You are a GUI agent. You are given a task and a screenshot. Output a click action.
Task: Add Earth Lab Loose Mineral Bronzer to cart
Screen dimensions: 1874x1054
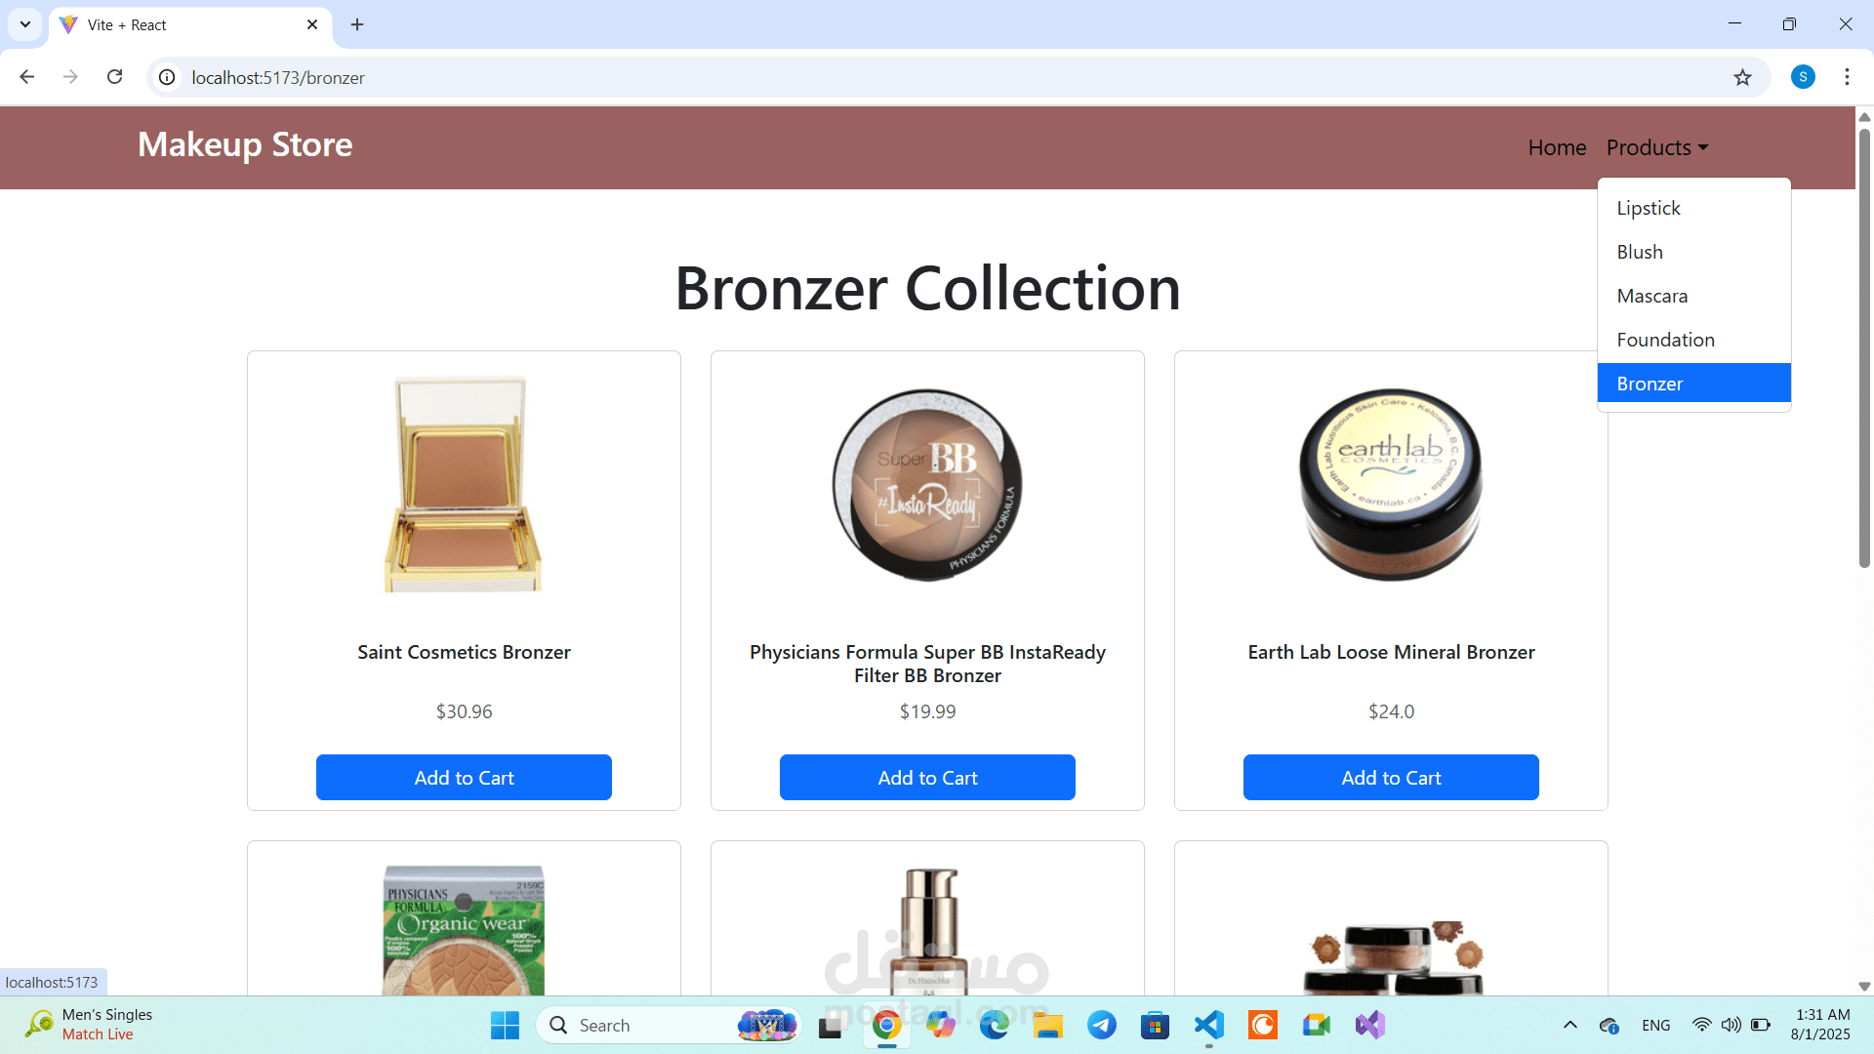(1391, 777)
